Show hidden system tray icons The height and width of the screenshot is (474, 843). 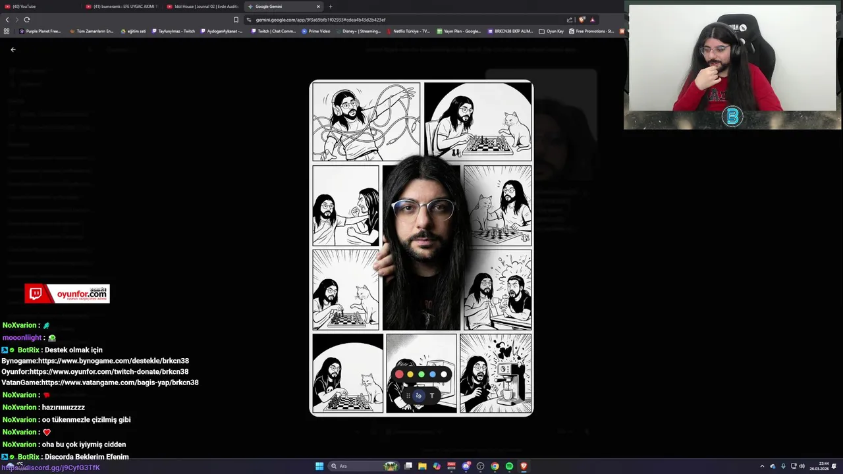click(x=762, y=466)
